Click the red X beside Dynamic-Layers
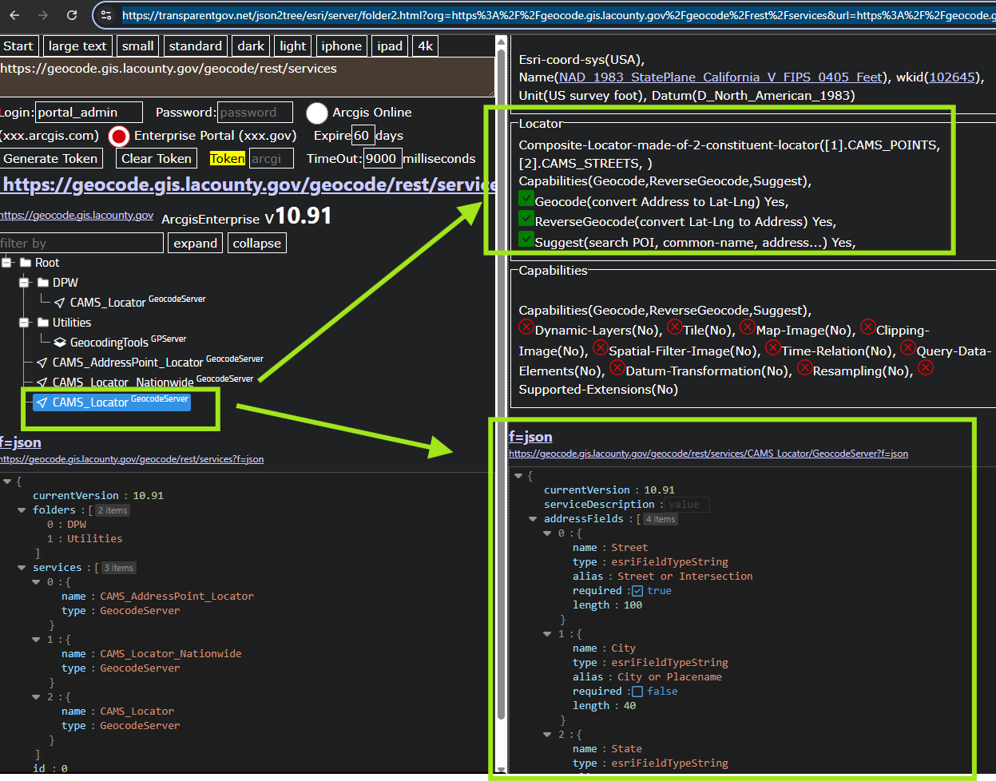The image size is (996, 781). [526, 327]
